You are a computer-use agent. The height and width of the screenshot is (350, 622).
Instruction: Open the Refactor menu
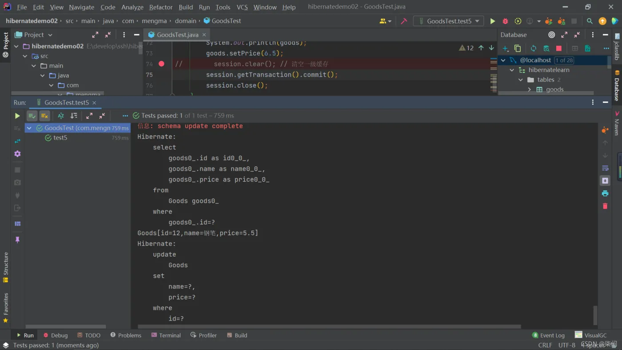click(x=161, y=7)
